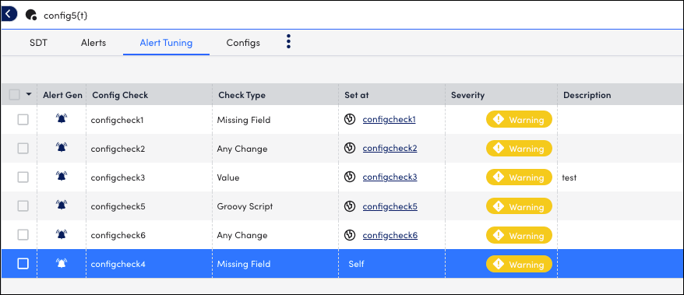The height and width of the screenshot is (295, 684).
Task: Click the config5 resource icon in header
Action: [x=31, y=15]
